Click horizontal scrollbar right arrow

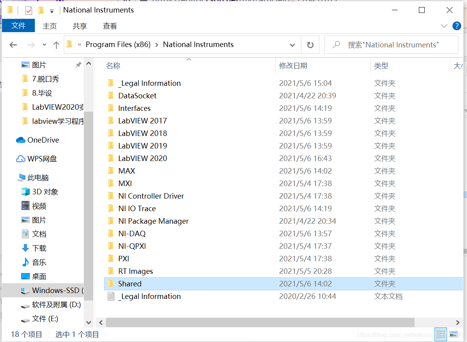coord(458,323)
